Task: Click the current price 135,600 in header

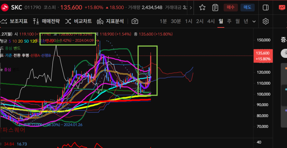Action: (71, 7)
